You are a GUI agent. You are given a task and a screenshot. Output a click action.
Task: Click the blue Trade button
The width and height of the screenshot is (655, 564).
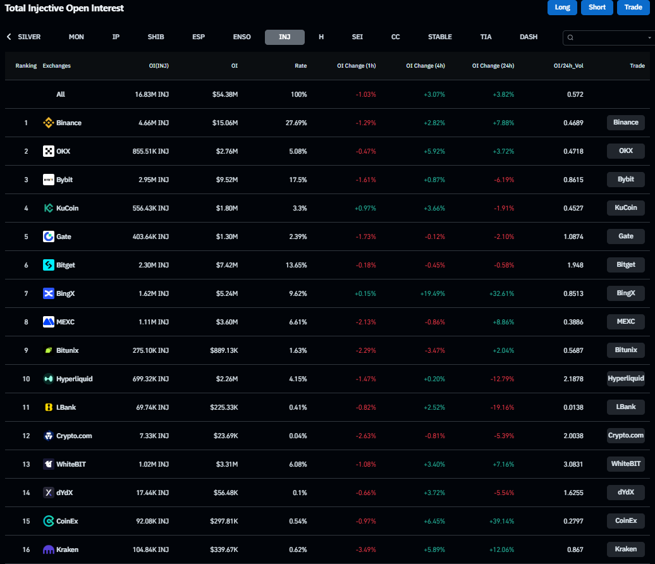(x=634, y=7)
